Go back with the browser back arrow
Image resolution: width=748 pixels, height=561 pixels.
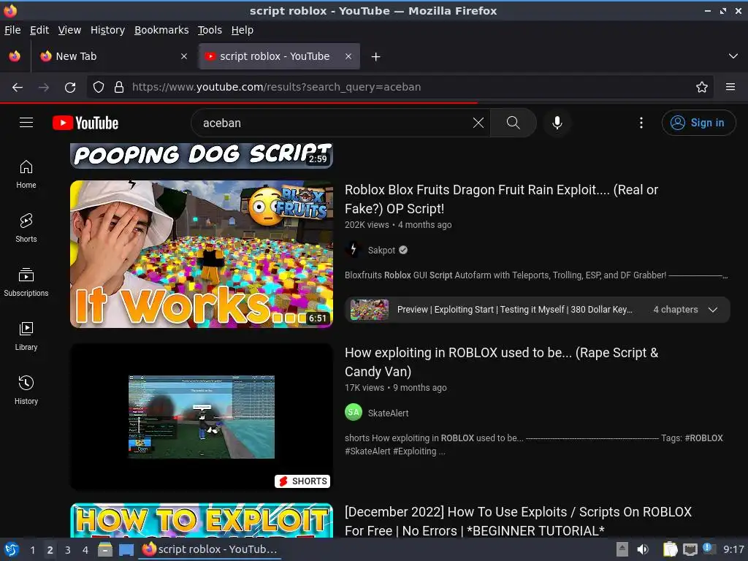pyautogui.click(x=18, y=88)
